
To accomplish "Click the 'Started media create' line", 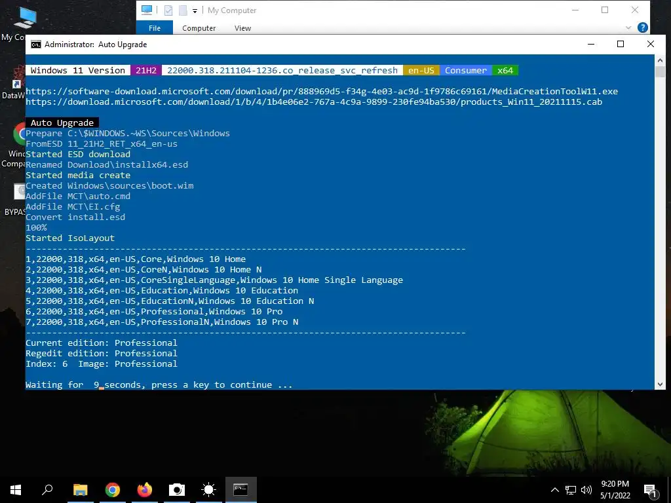I will point(78,175).
